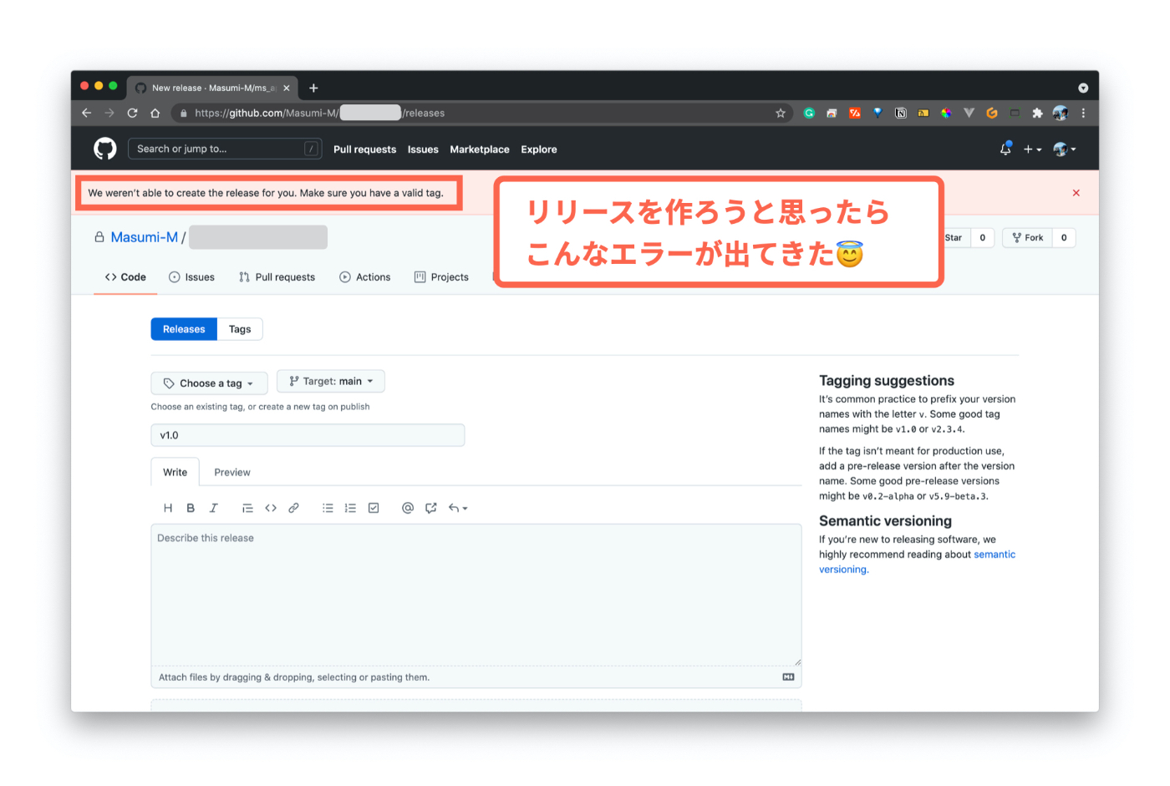Open the Code repository tab

click(125, 277)
